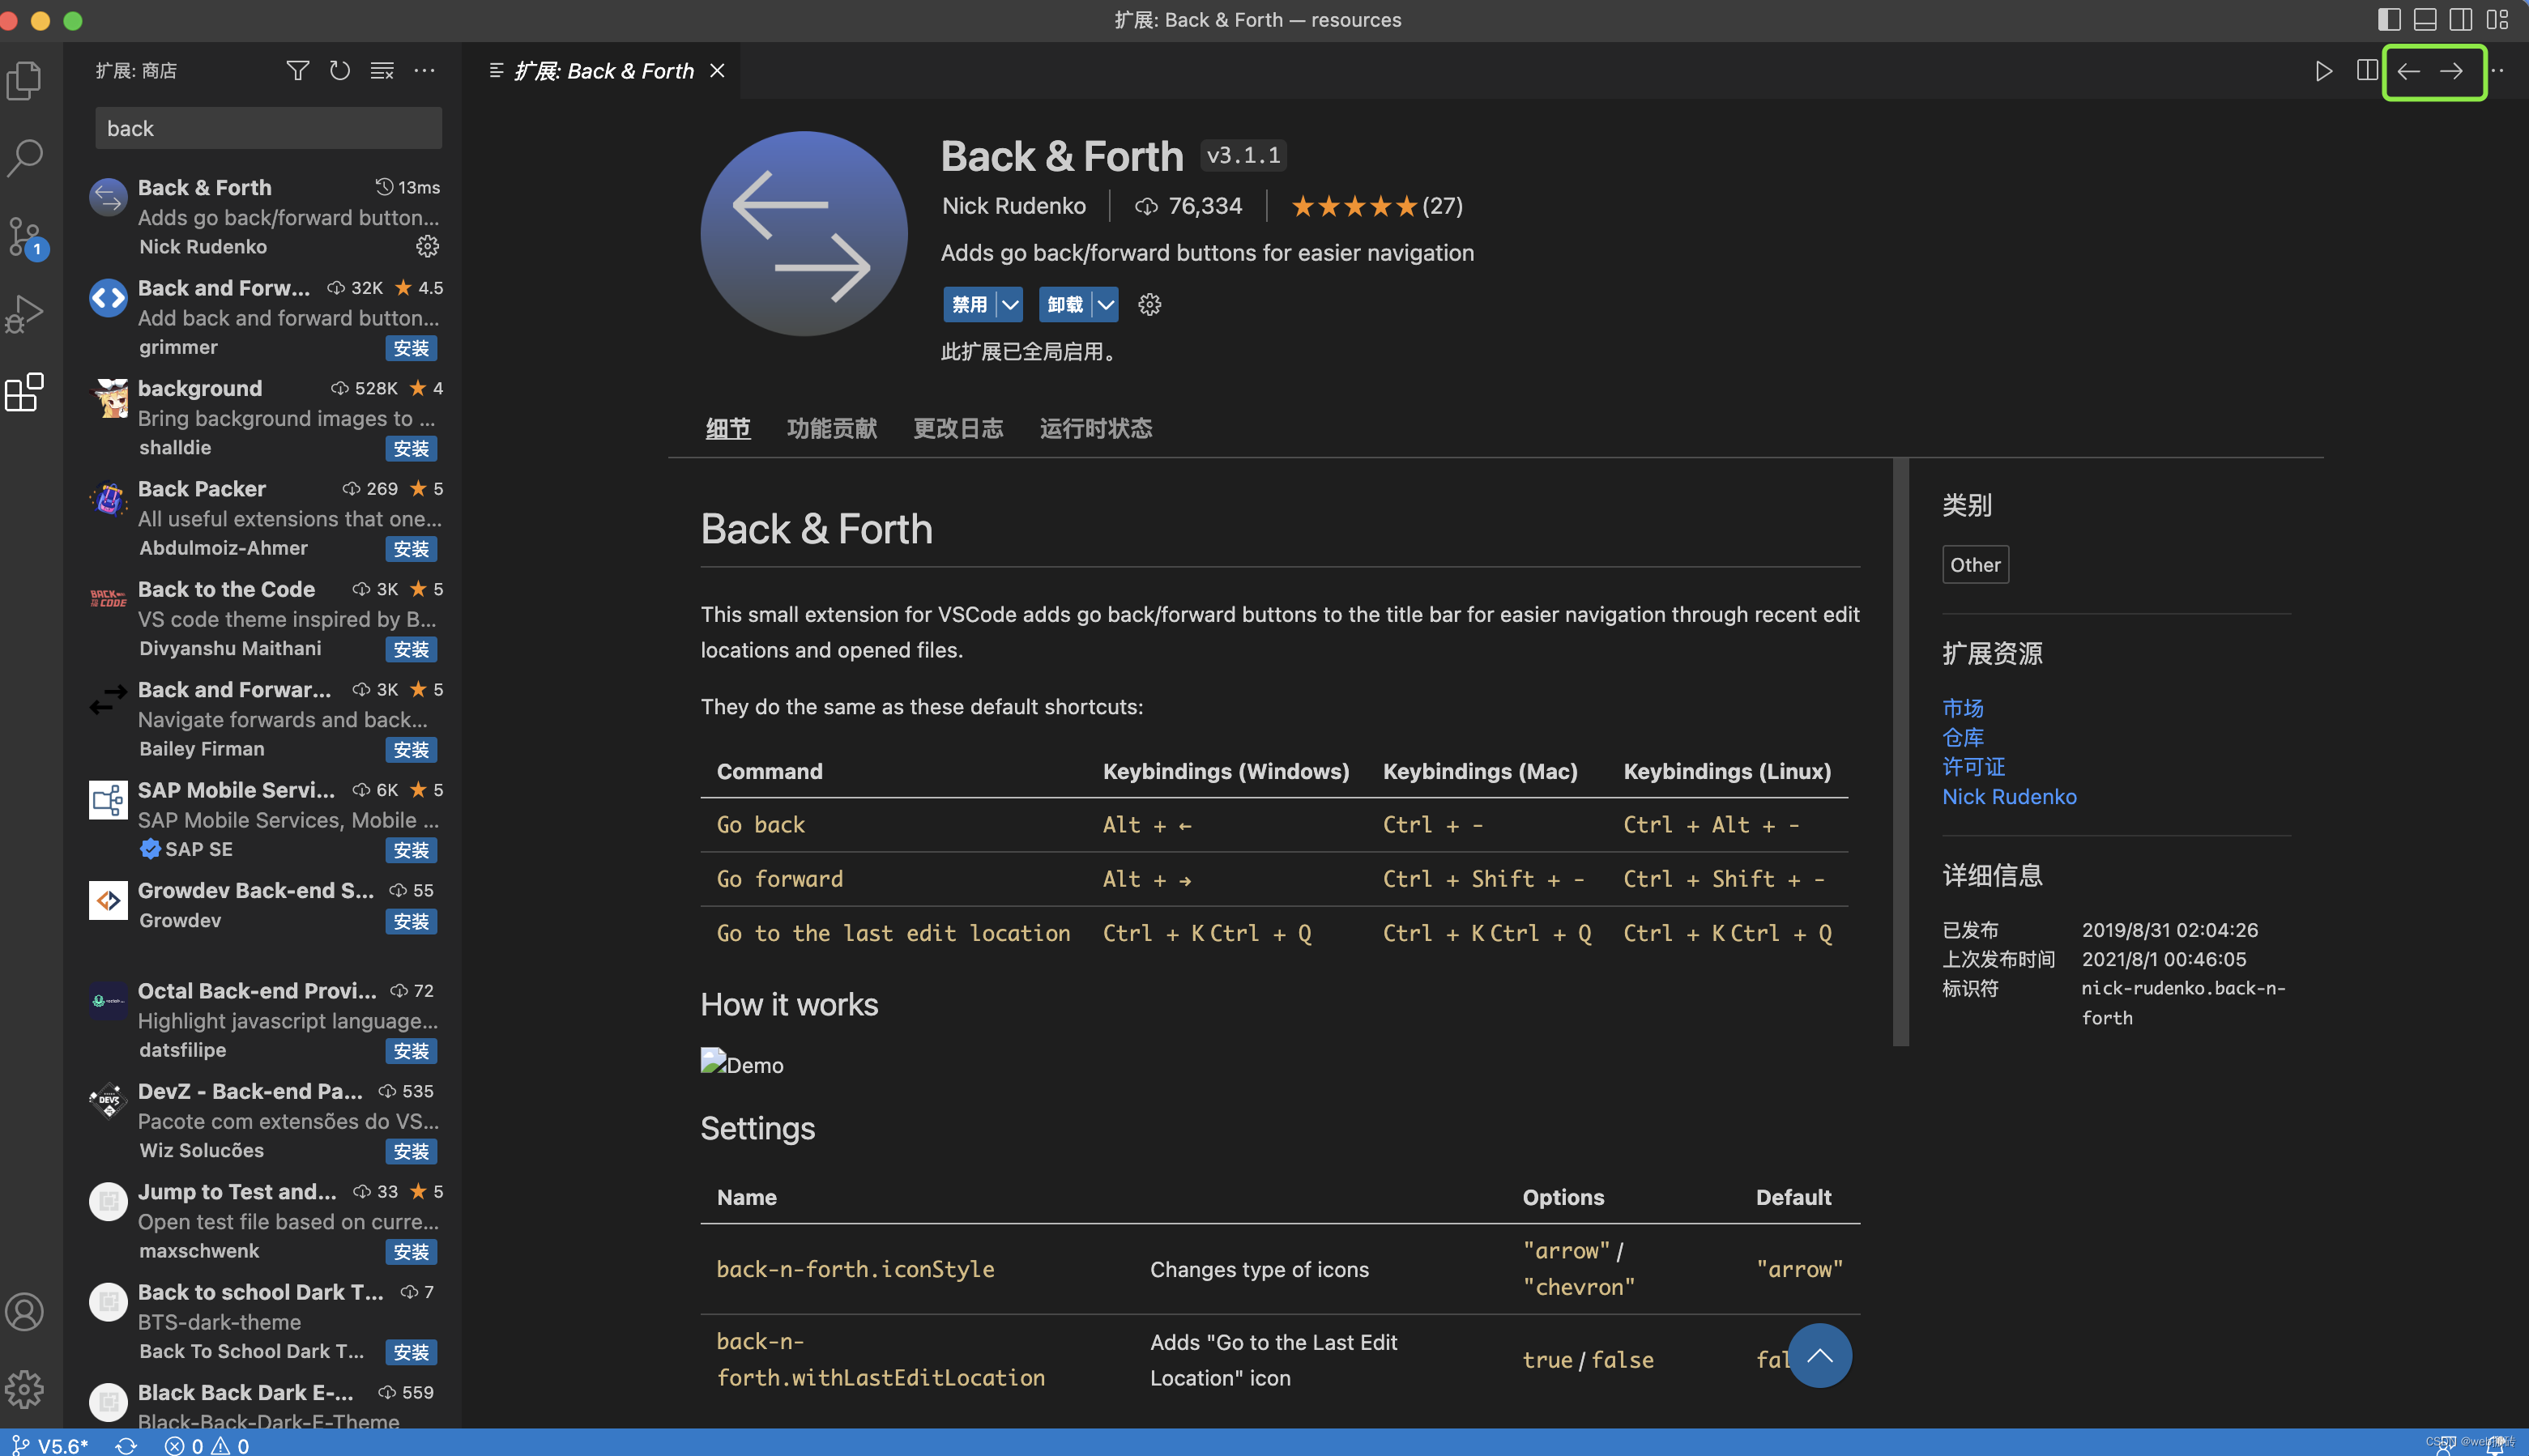2529x1456 pixels.
Task: Click the extension search input containing back
Action: (267, 127)
